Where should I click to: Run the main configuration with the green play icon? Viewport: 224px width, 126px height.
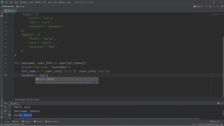206,6
